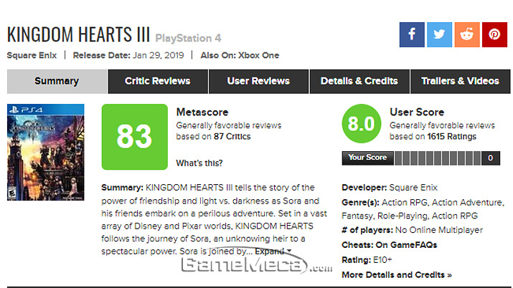Click the User Score 8.0 circle
The height and width of the screenshot is (288, 513).
pyautogui.click(x=360, y=124)
